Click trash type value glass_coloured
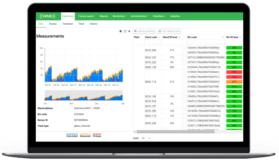The height and width of the screenshot is (162, 279). 82,126
